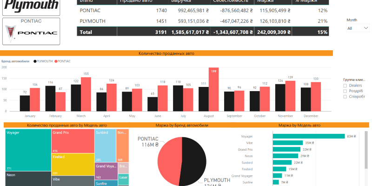Image resolution: width=372 pixels, height=186 pixels.
Task: Click the January Plymouth bar labeled 72
Action: pyautogui.click(x=25, y=103)
